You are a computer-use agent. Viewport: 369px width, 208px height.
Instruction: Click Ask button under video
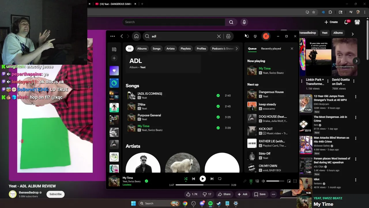[x=242, y=194]
